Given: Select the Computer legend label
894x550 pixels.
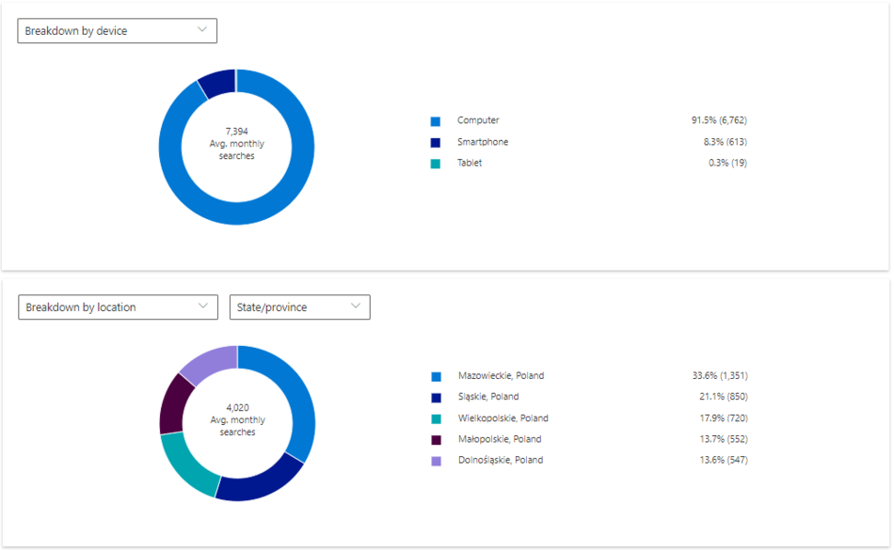Looking at the screenshot, I should click(478, 120).
